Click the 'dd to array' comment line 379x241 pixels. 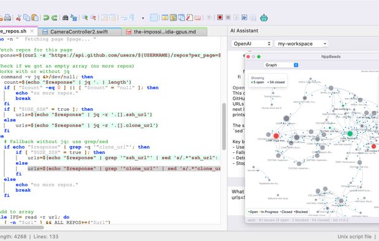[x=17, y=212]
